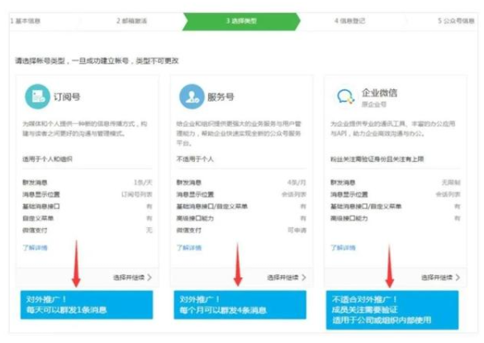Click the 订阅号 teal account icon
484x343 pixels.
pos(37,97)
